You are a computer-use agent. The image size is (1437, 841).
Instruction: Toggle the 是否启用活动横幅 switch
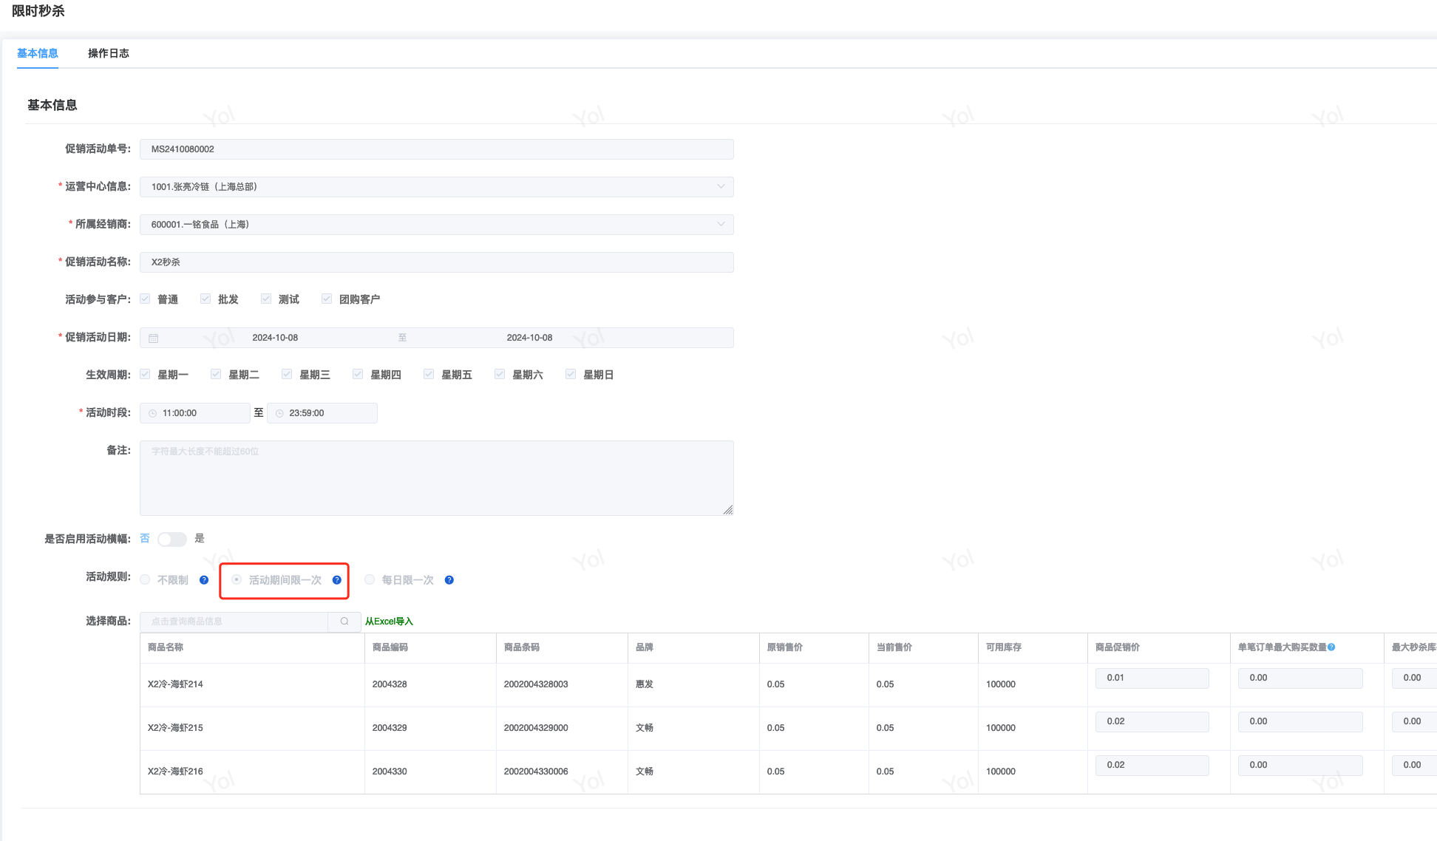pyautogui.click(x=172, y=539)
